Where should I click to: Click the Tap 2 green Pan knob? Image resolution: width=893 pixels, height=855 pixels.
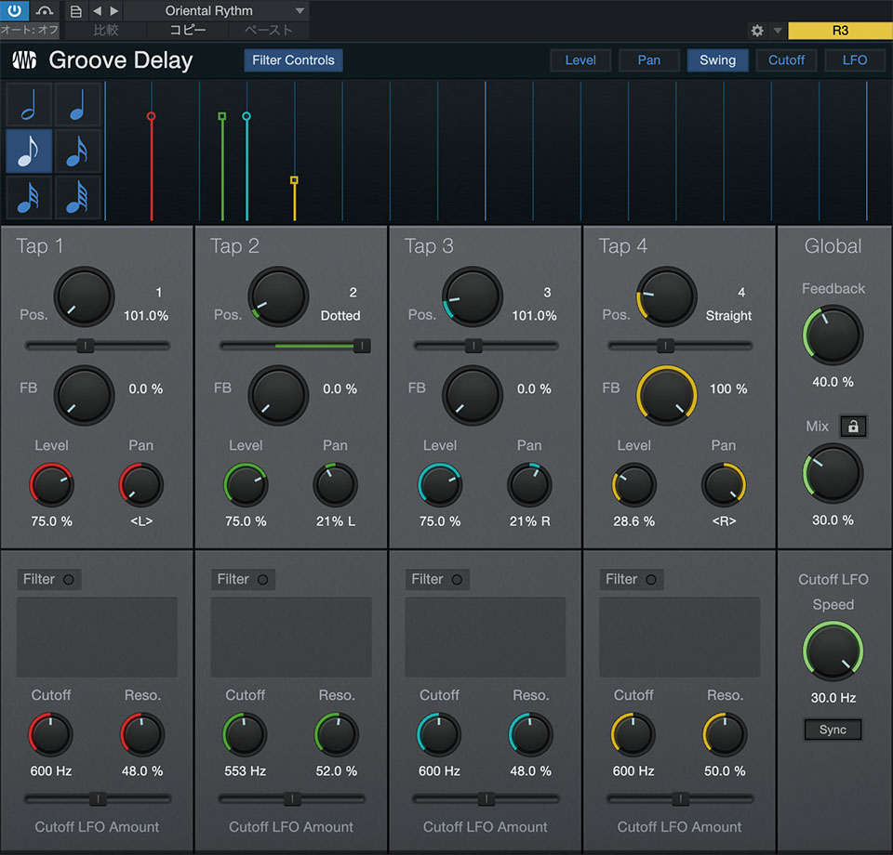click(x=335, y=485)
